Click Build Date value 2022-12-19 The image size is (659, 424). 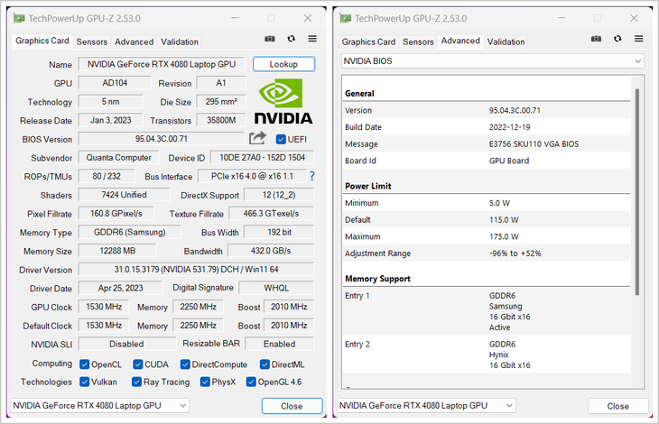coord(509,127)
